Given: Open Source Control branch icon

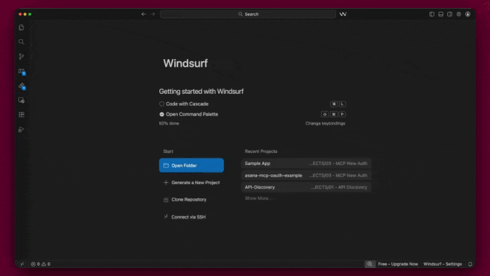Looking at the screenshot, I should [21, 56].
